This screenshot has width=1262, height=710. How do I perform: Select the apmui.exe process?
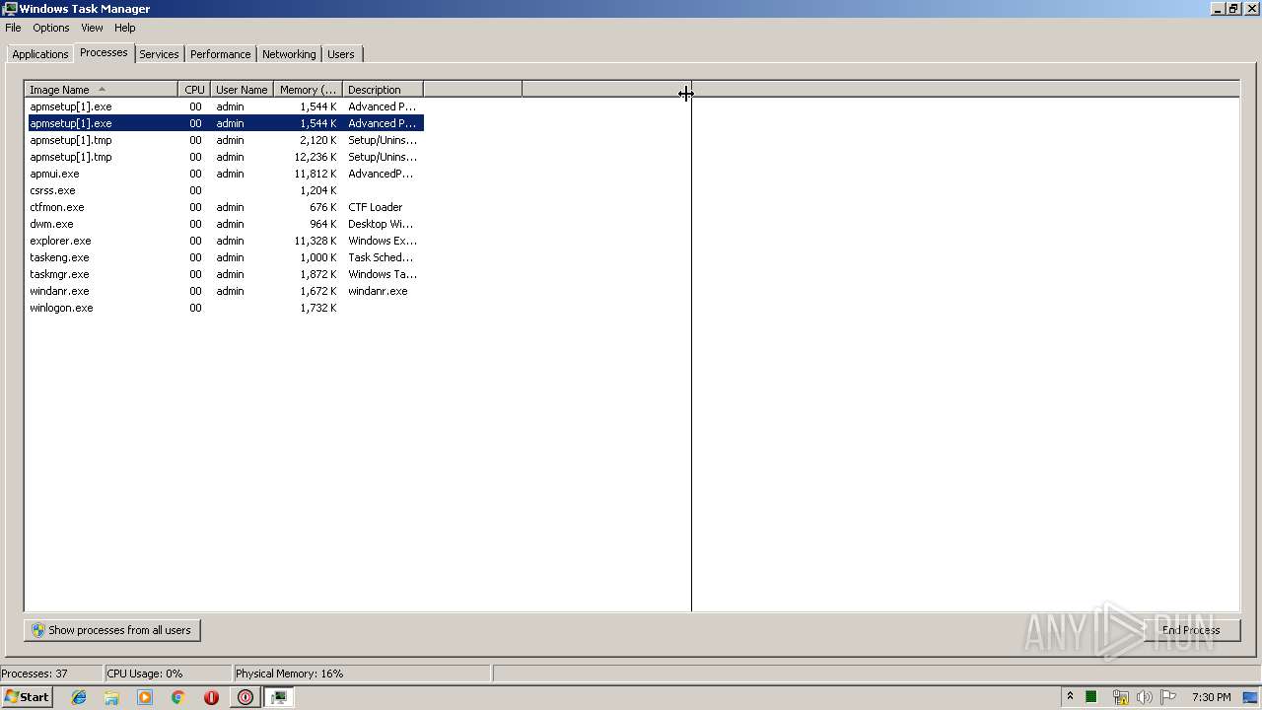tap(226, 174)
